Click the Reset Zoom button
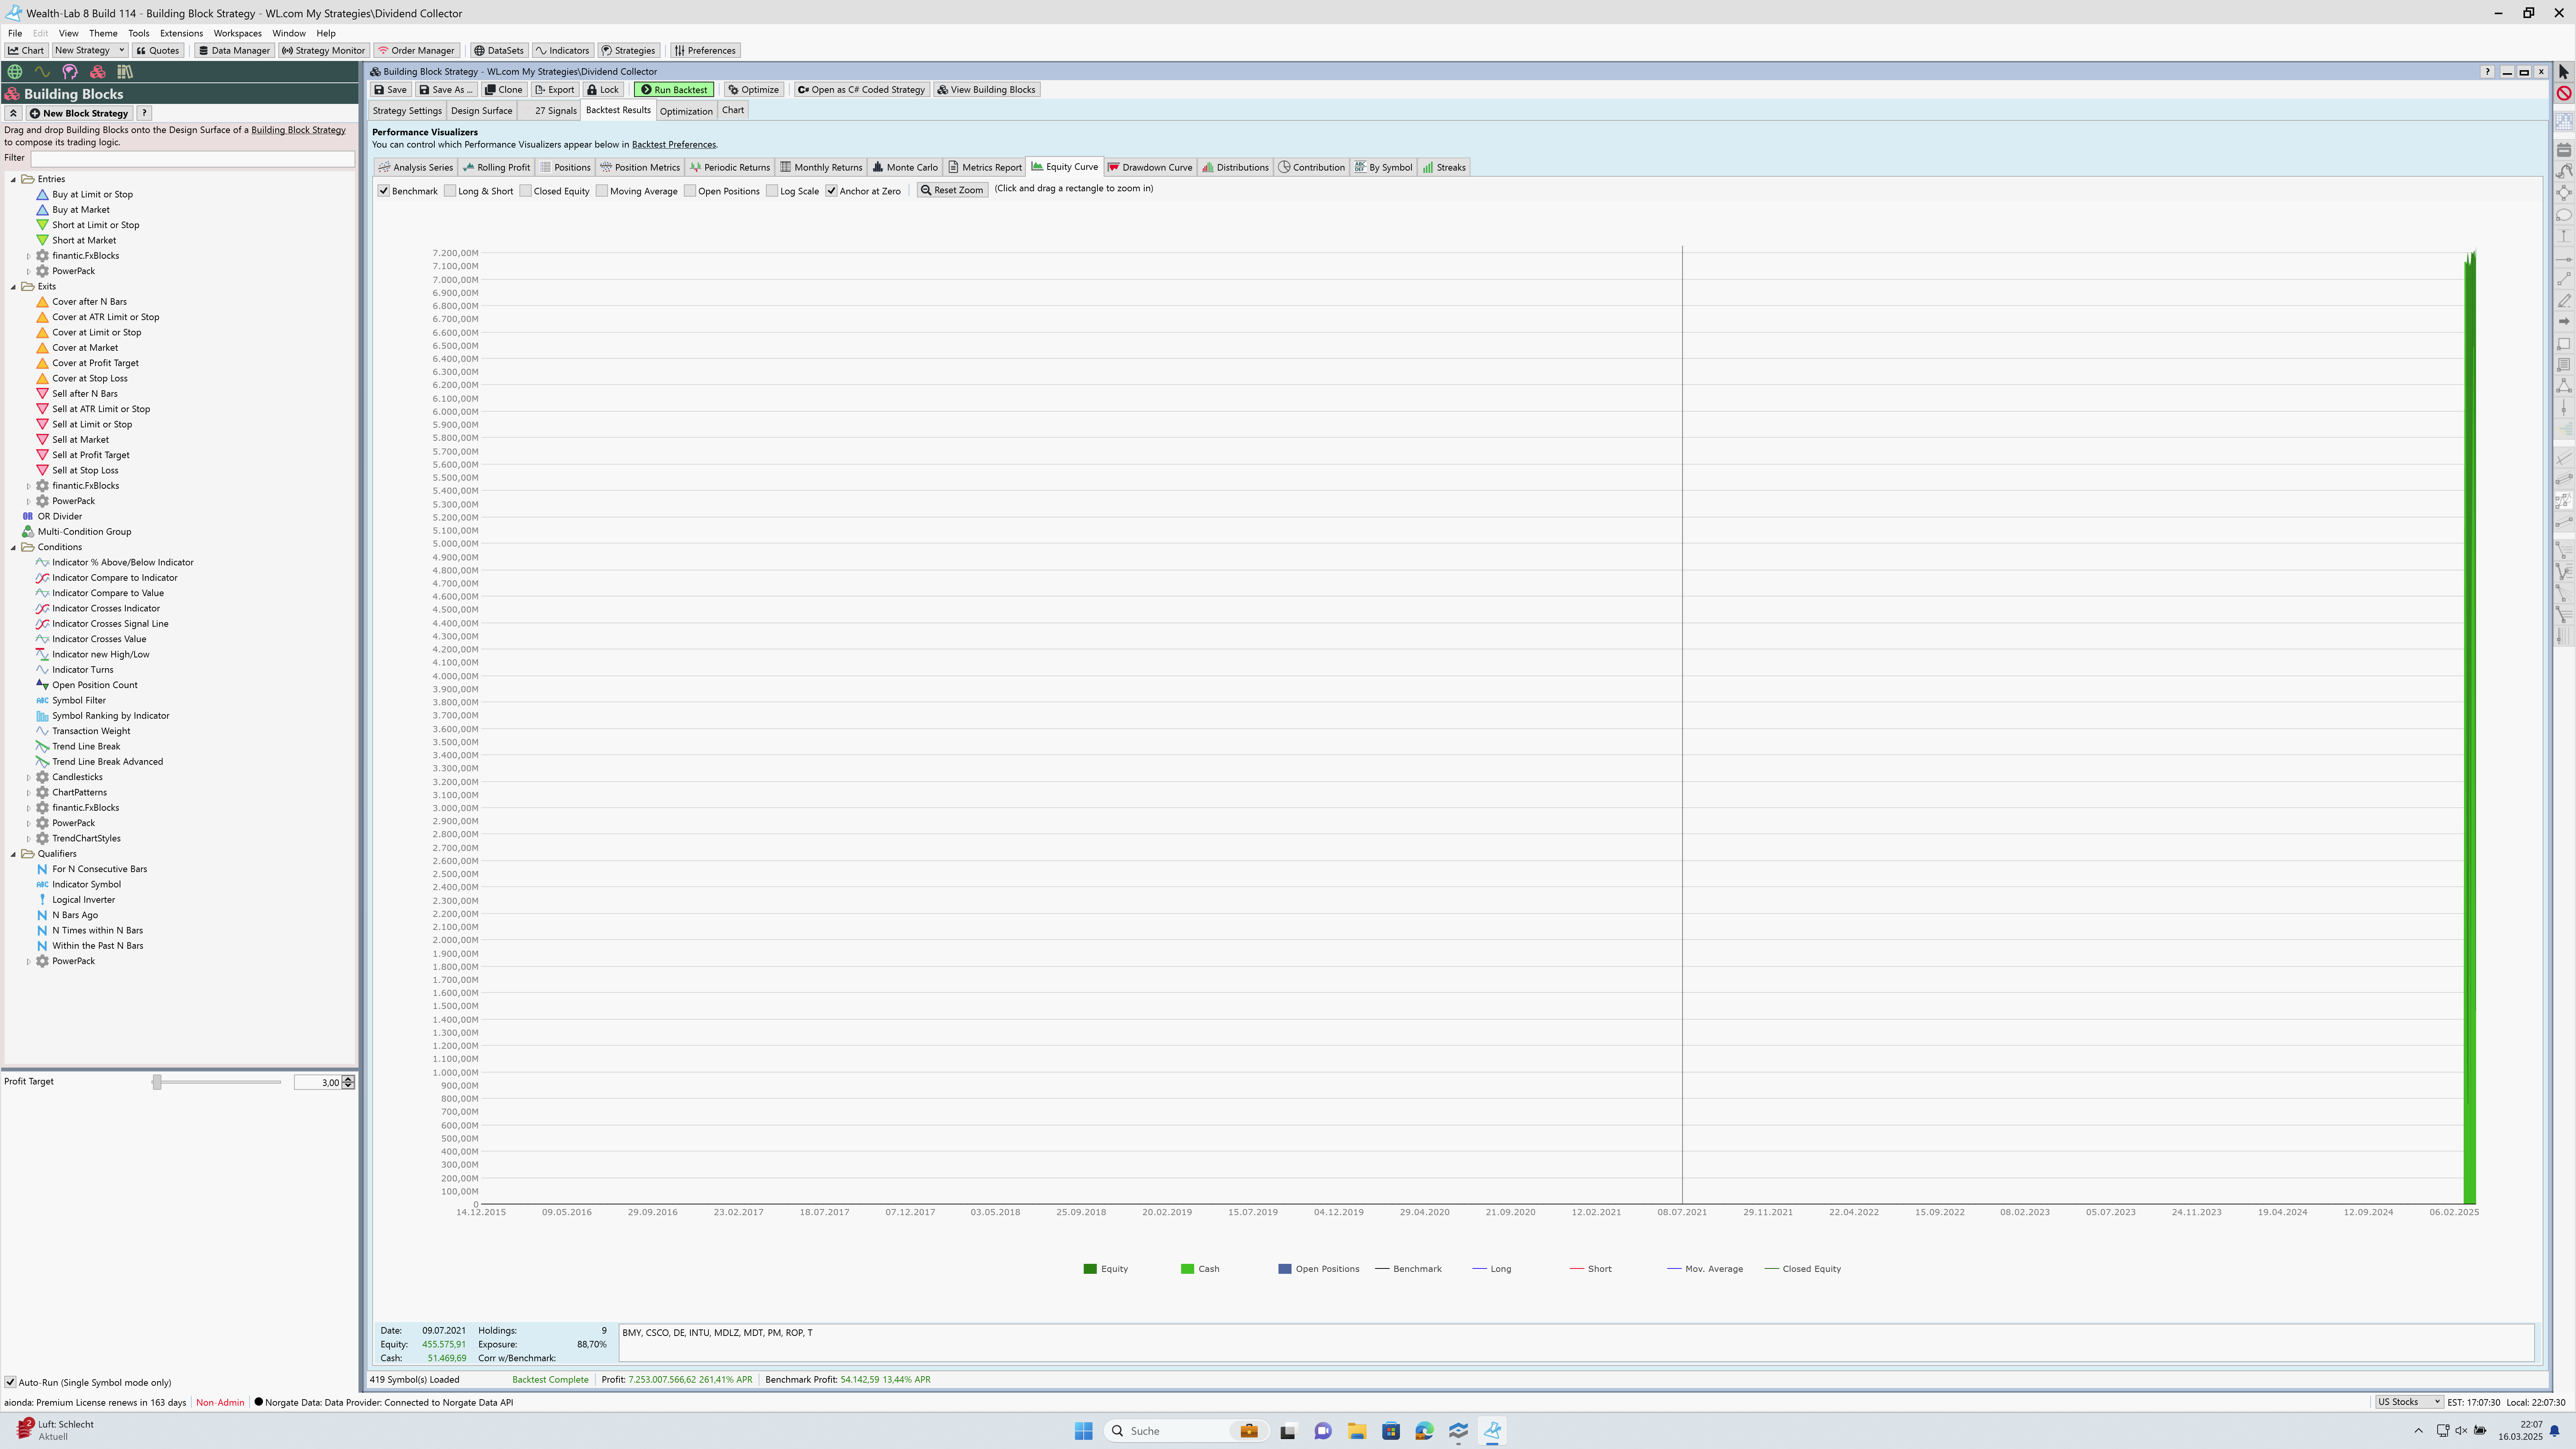Viewport: 2576px width, 1449px height. [x=952, y=190]
